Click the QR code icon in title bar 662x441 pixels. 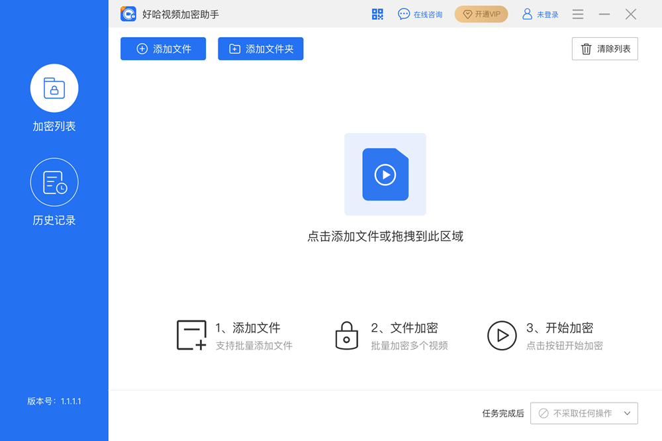pos(377,14)
